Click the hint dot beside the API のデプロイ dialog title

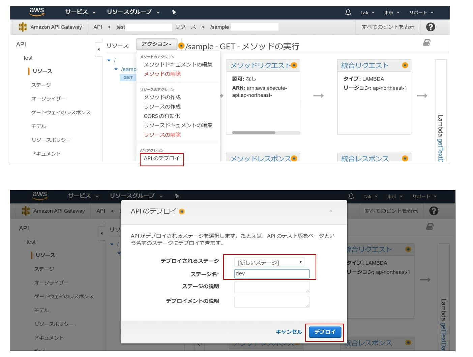tap(182, 212)
